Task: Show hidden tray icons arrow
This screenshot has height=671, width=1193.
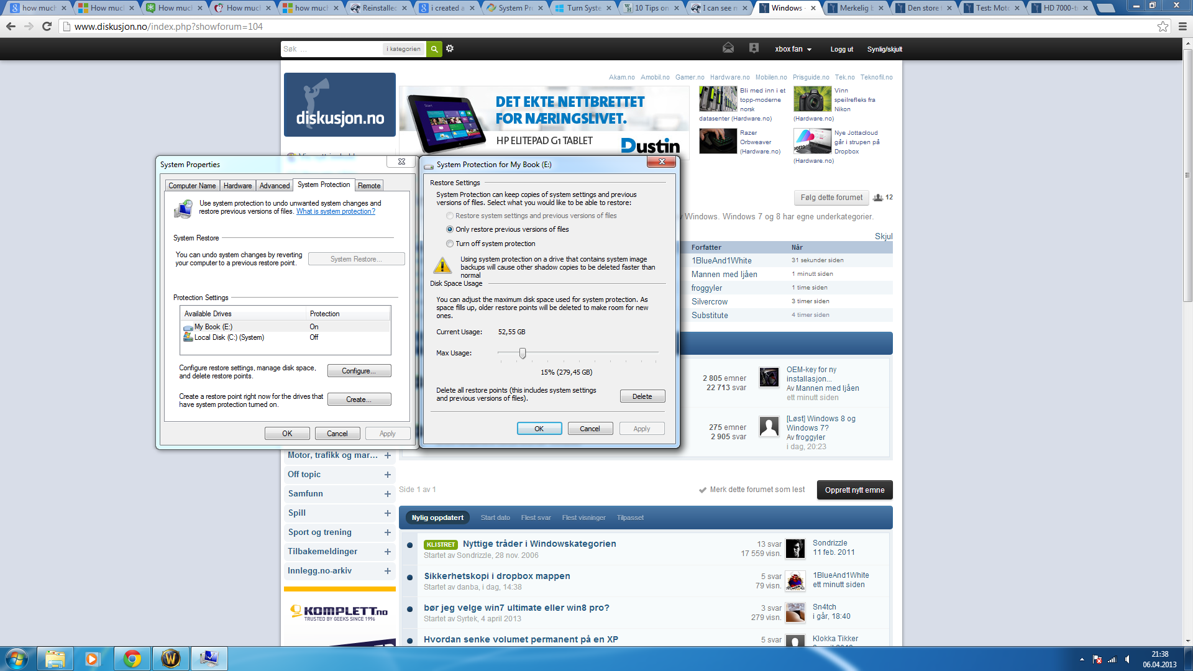Action: (x=1082, y=659)
